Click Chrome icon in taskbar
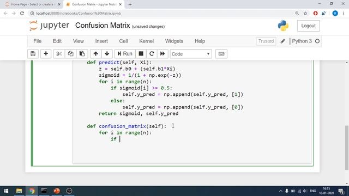This screenshot has height=196, width=349. tap(32, 191)
